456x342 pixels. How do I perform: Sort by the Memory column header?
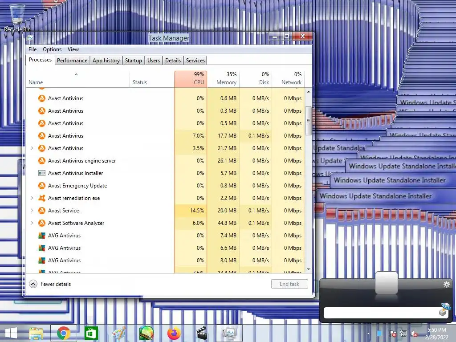click(x=224, y=79)
